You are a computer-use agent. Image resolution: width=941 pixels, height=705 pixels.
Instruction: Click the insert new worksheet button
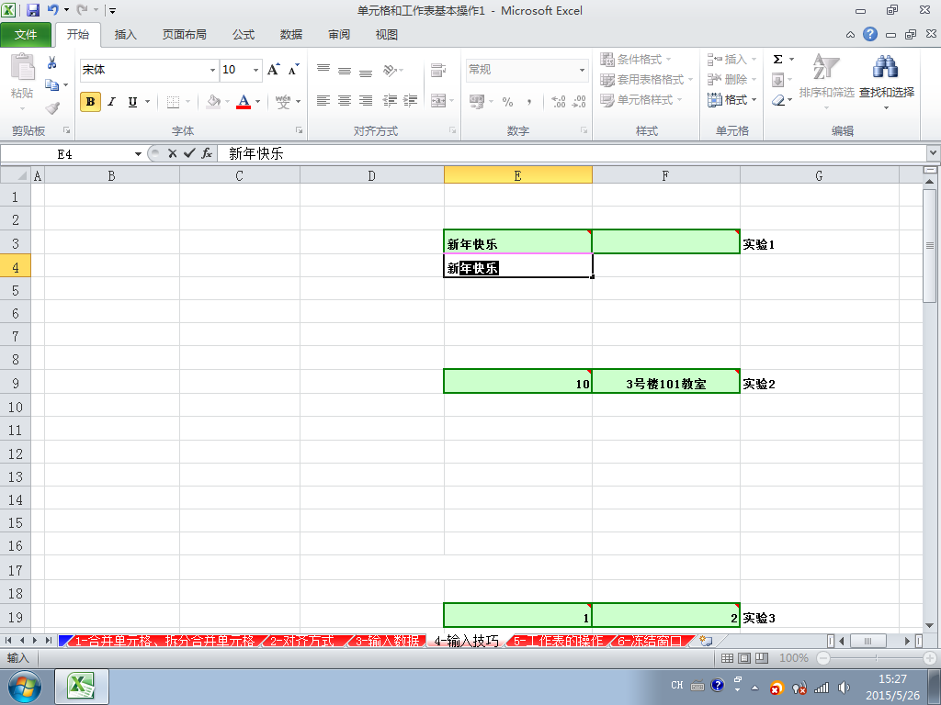pyautogui.click(x=706, y=641)
